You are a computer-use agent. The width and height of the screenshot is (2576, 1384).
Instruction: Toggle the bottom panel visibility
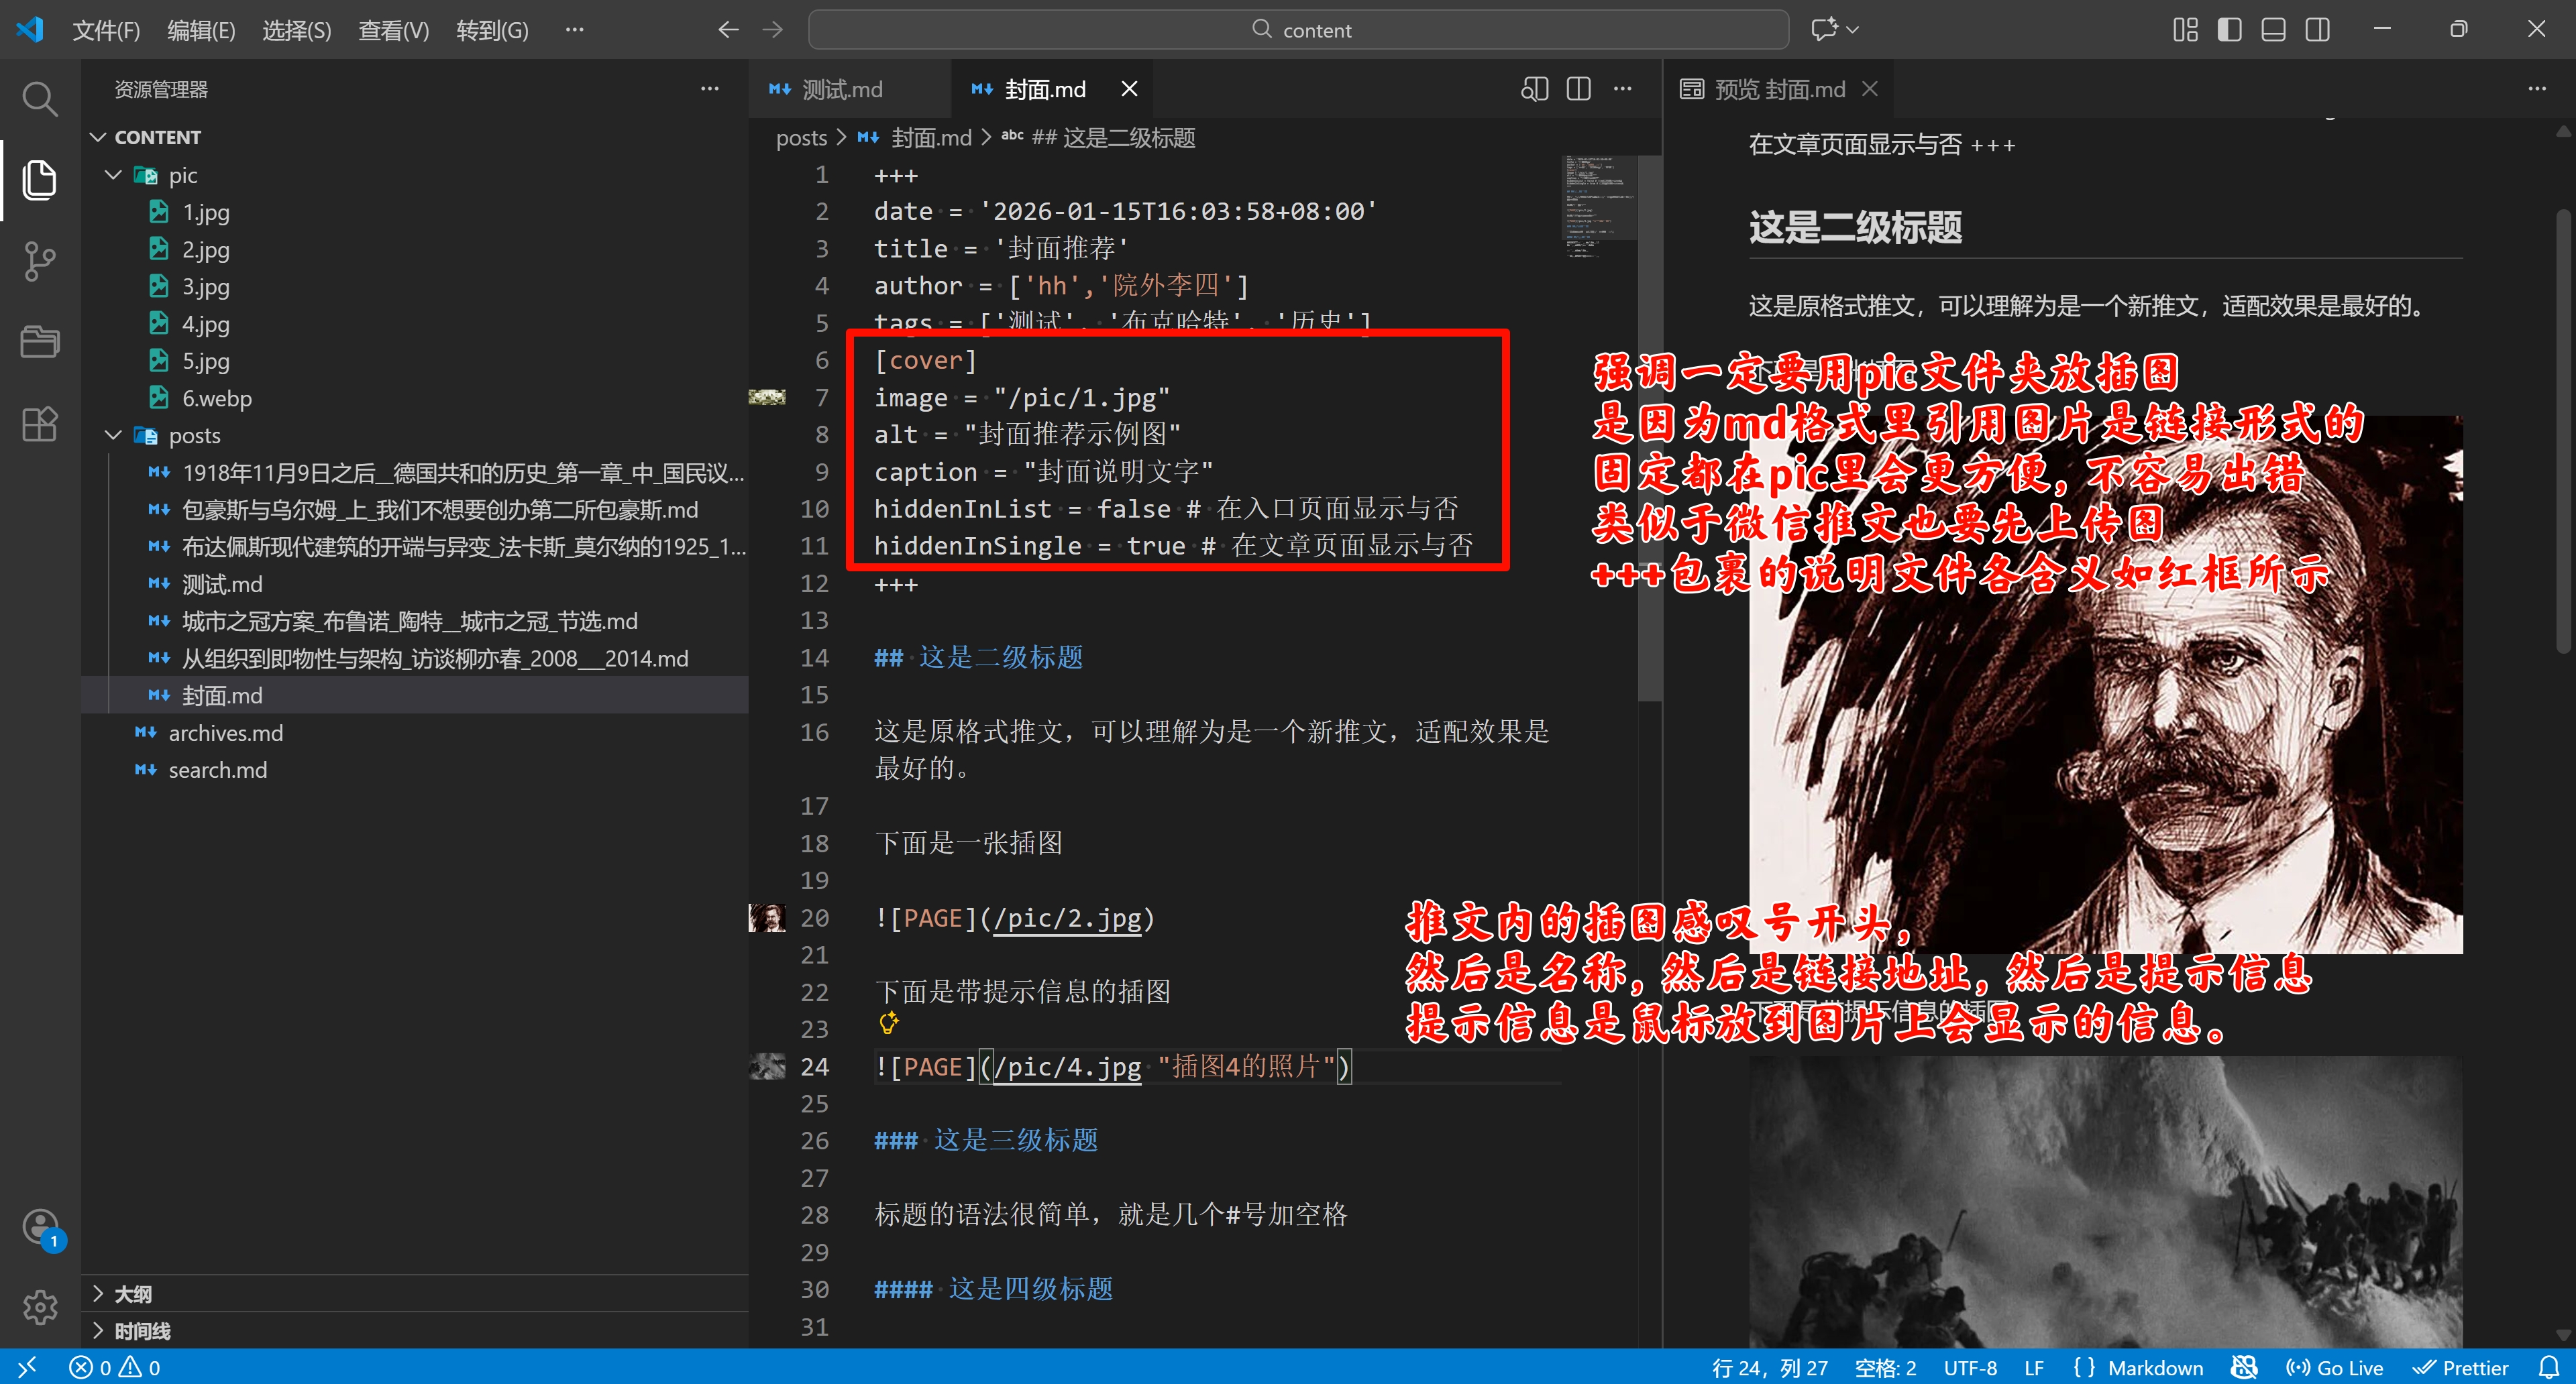pos(2272,30)
